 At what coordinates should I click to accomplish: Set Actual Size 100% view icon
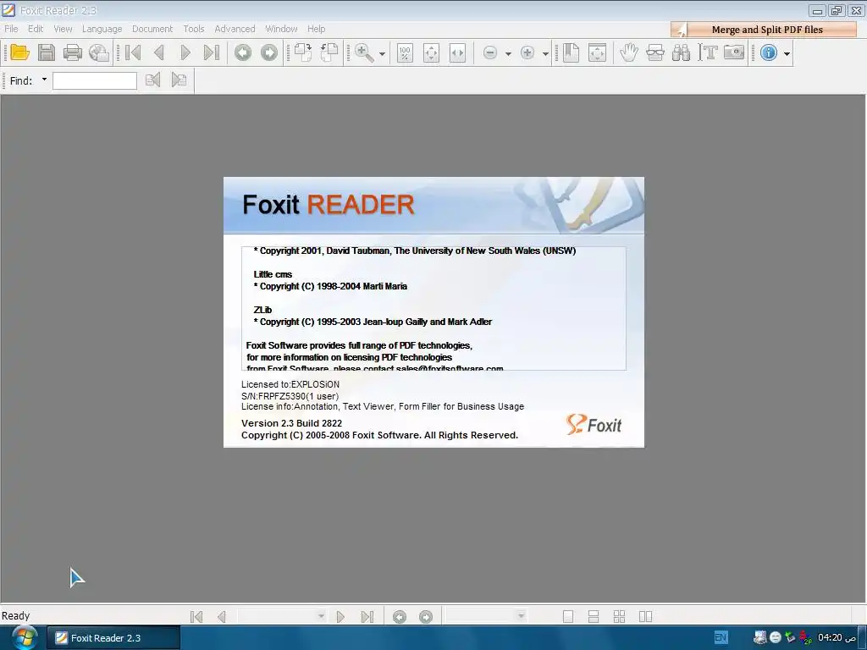[x=405, y=52]
